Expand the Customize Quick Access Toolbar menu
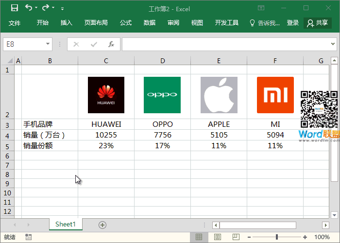The image size is (340, 243). pos(62,9)
